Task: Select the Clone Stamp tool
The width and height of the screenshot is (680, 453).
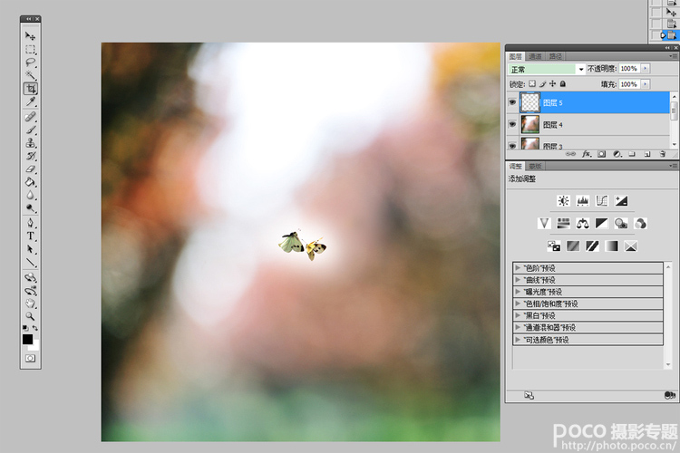Action: 30,142
